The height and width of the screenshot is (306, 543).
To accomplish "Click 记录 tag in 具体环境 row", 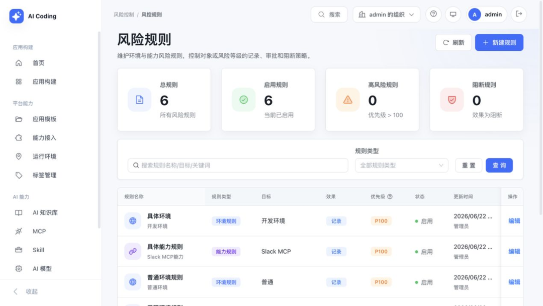I will (x=336, y=221).
